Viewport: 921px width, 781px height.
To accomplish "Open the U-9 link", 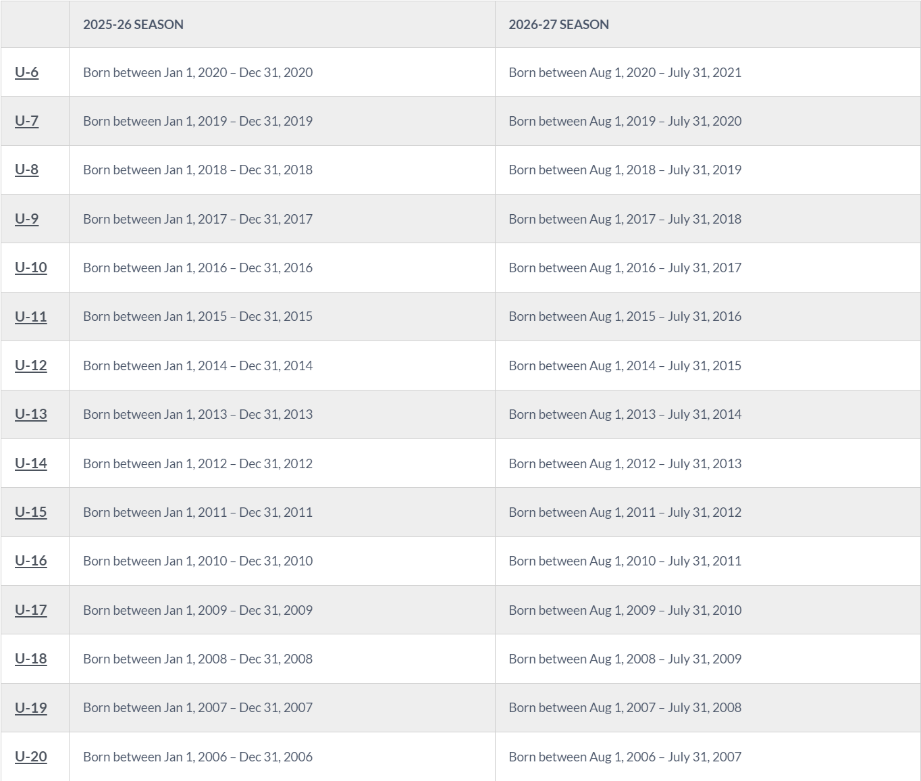I will tap(27, 219).
